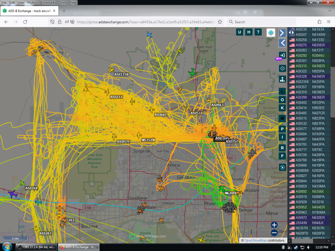Open the Tools menu
The height and width of the screenshot is (251, 335).
pos(62,3)
